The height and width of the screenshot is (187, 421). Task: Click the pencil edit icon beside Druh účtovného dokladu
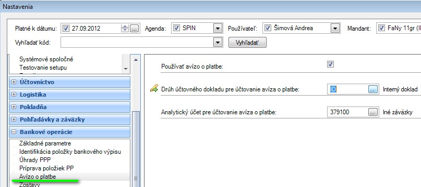[154, 88]
